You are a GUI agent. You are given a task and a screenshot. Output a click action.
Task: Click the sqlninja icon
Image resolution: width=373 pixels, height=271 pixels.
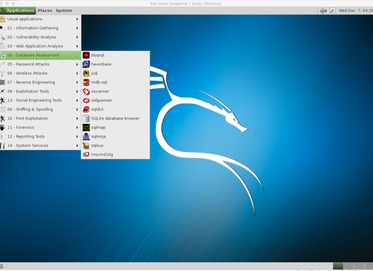tap(86, 136)
